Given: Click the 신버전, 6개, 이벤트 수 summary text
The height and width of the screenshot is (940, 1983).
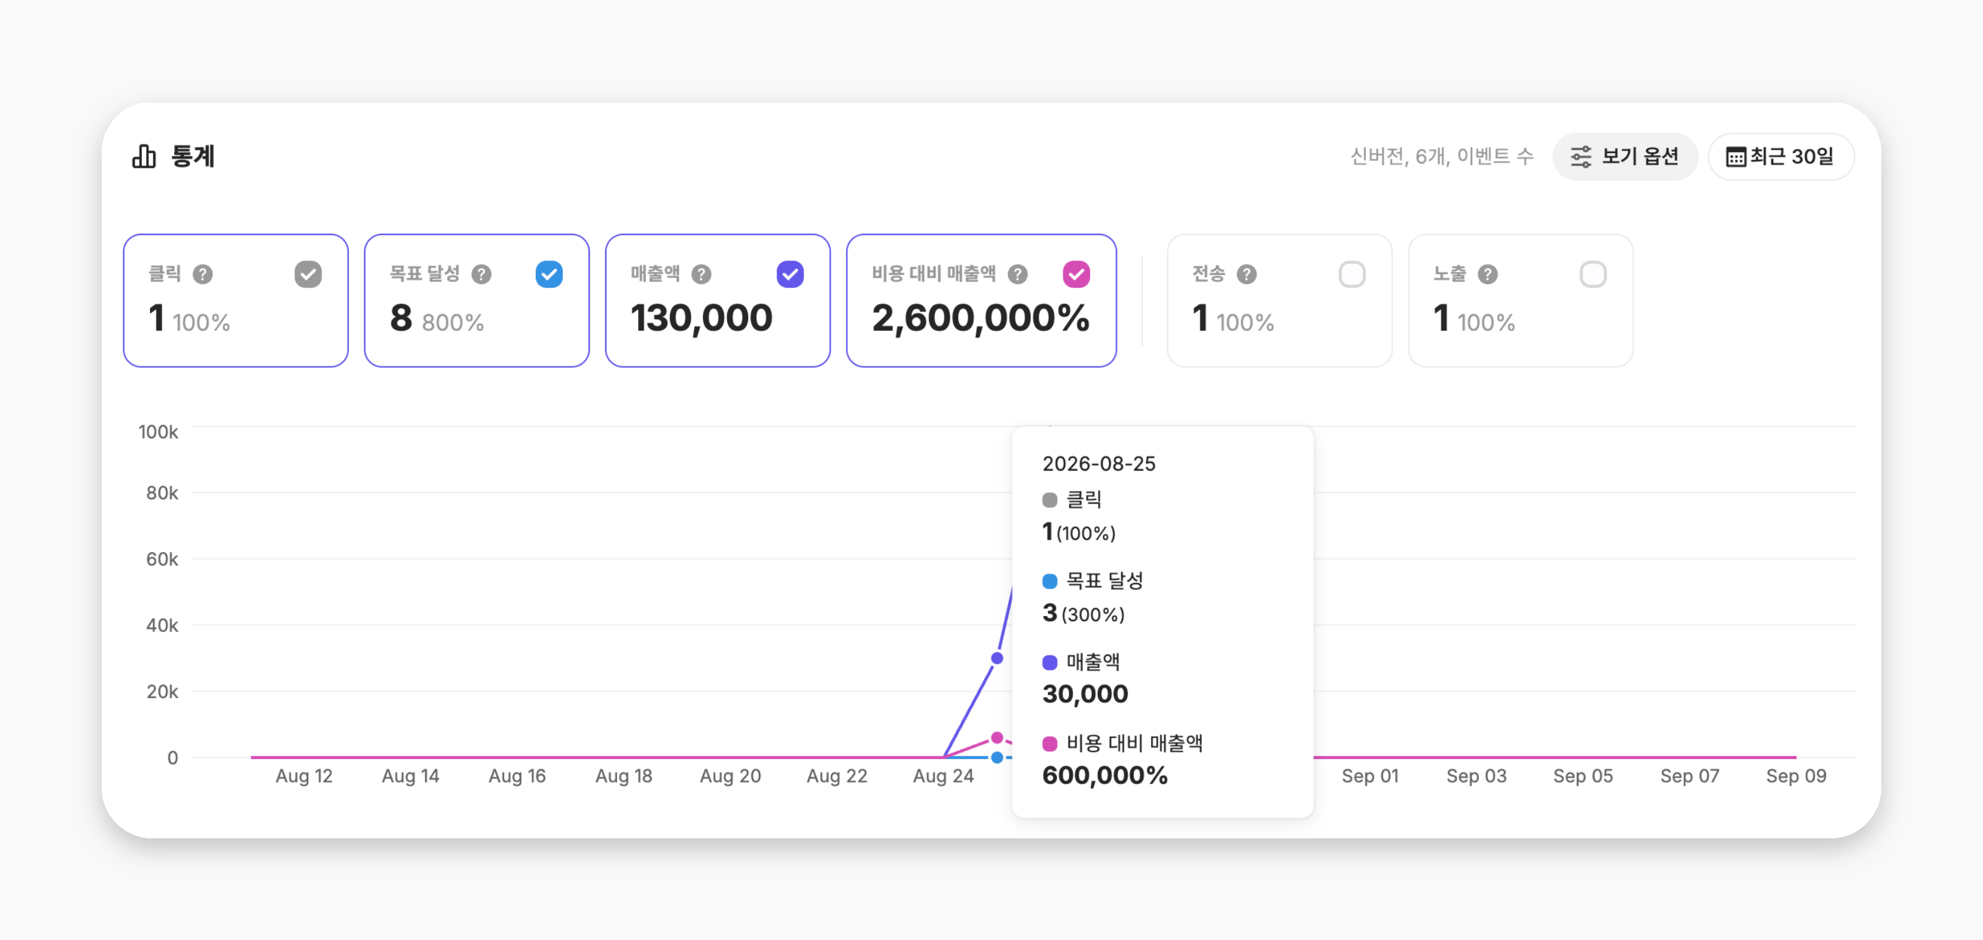Looking at the screenshot, I should tap(1442, 157).
